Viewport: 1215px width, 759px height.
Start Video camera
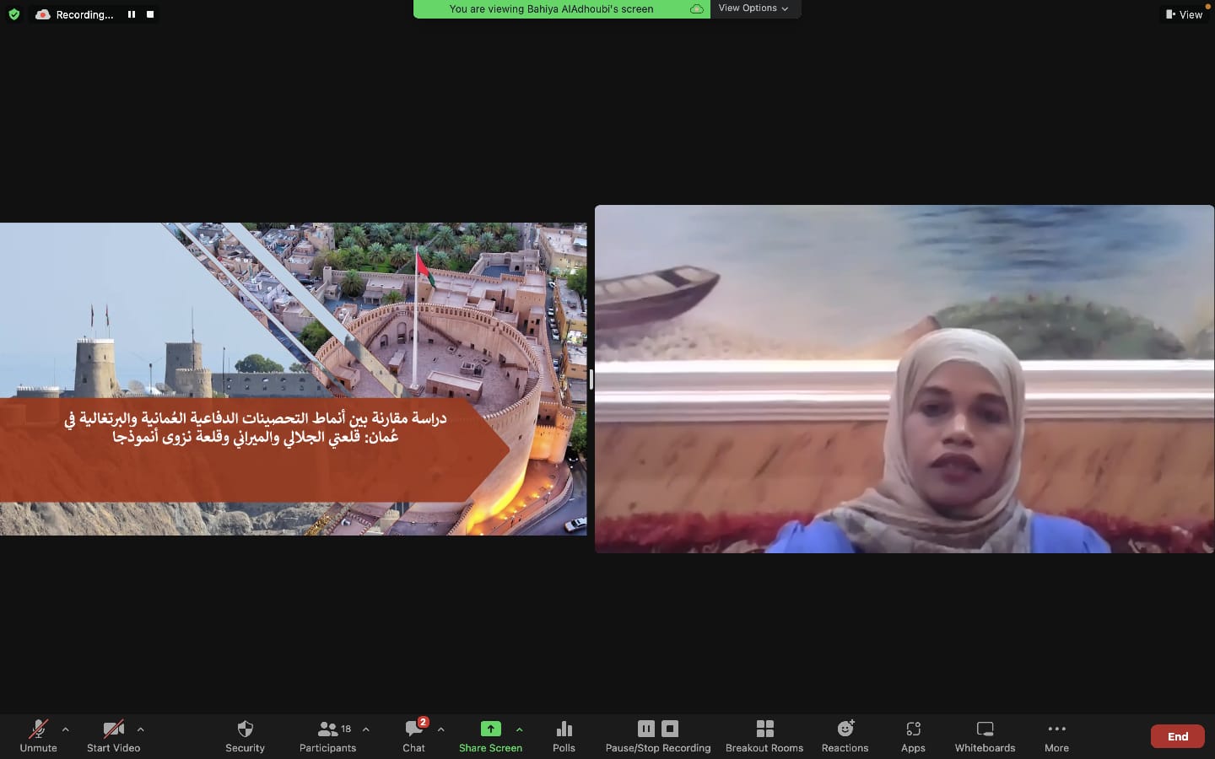[x=113, y=735]
